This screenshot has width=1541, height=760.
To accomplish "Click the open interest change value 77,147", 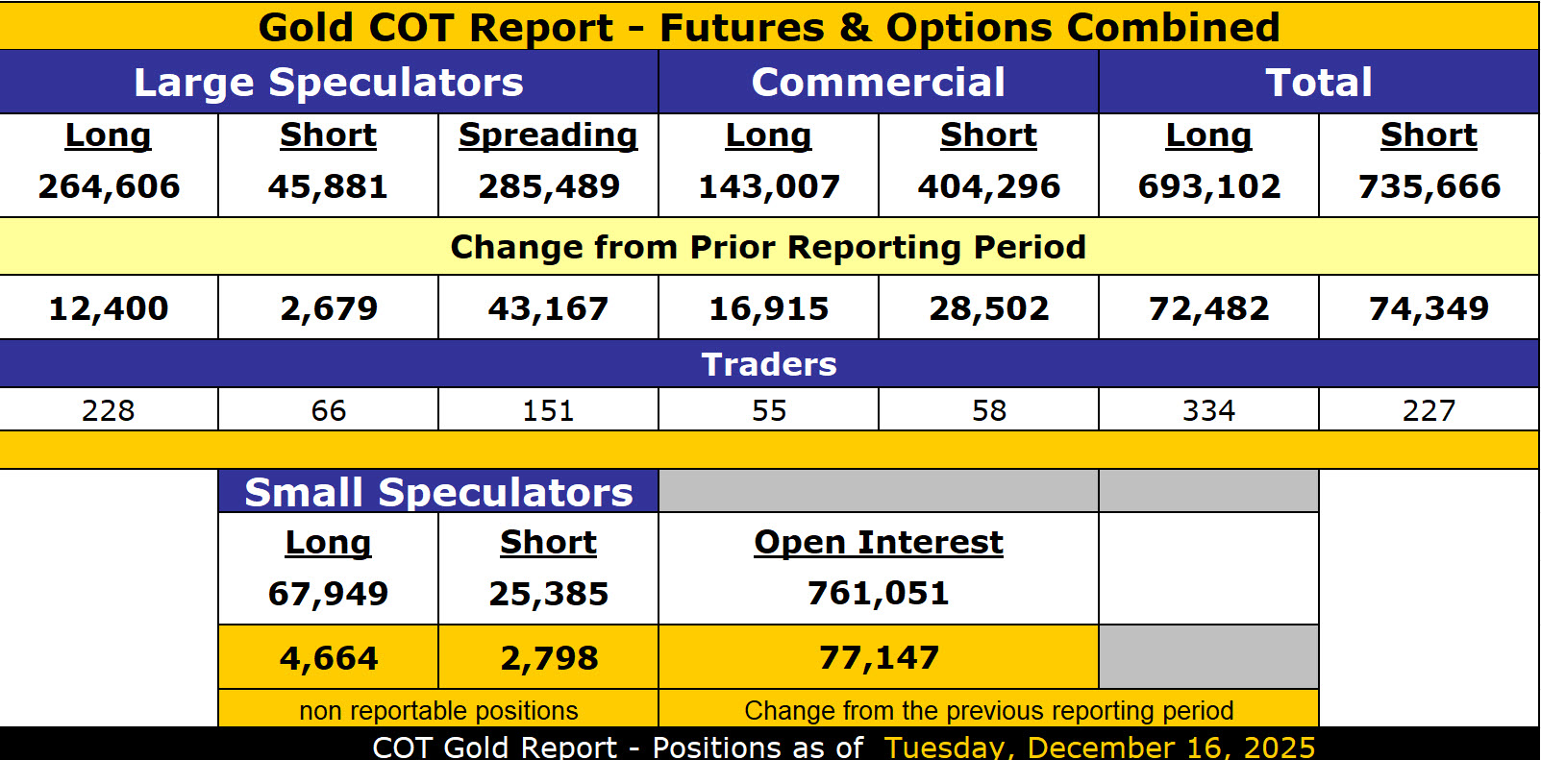I will click(878, 658).
